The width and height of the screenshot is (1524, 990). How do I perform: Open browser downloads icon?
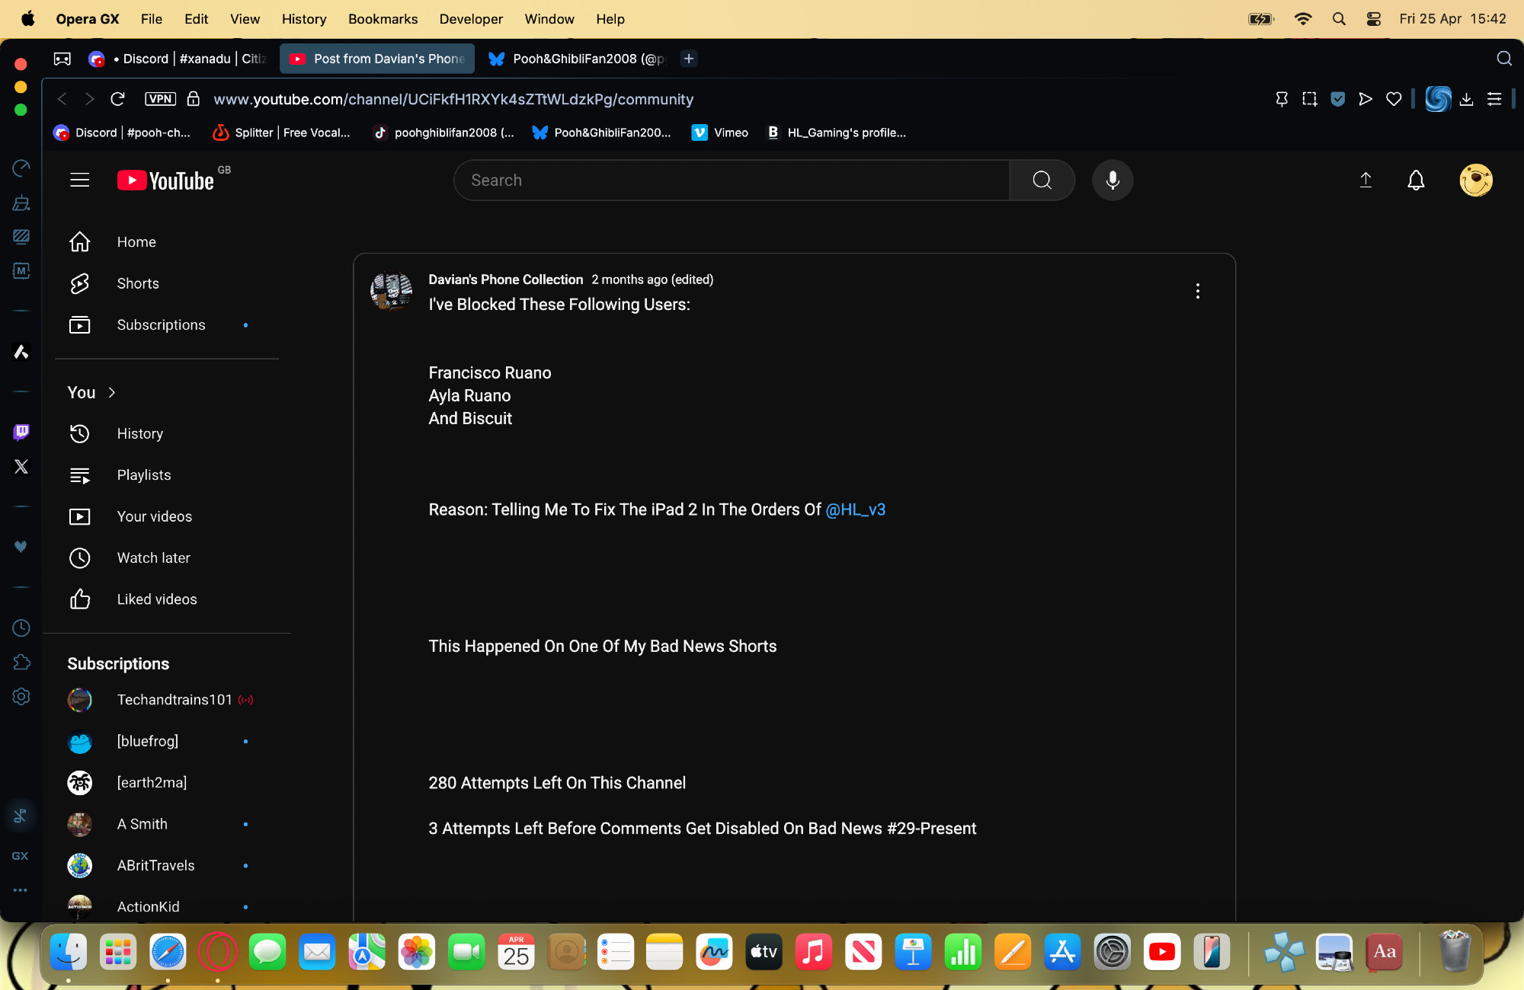point(1466,99)
